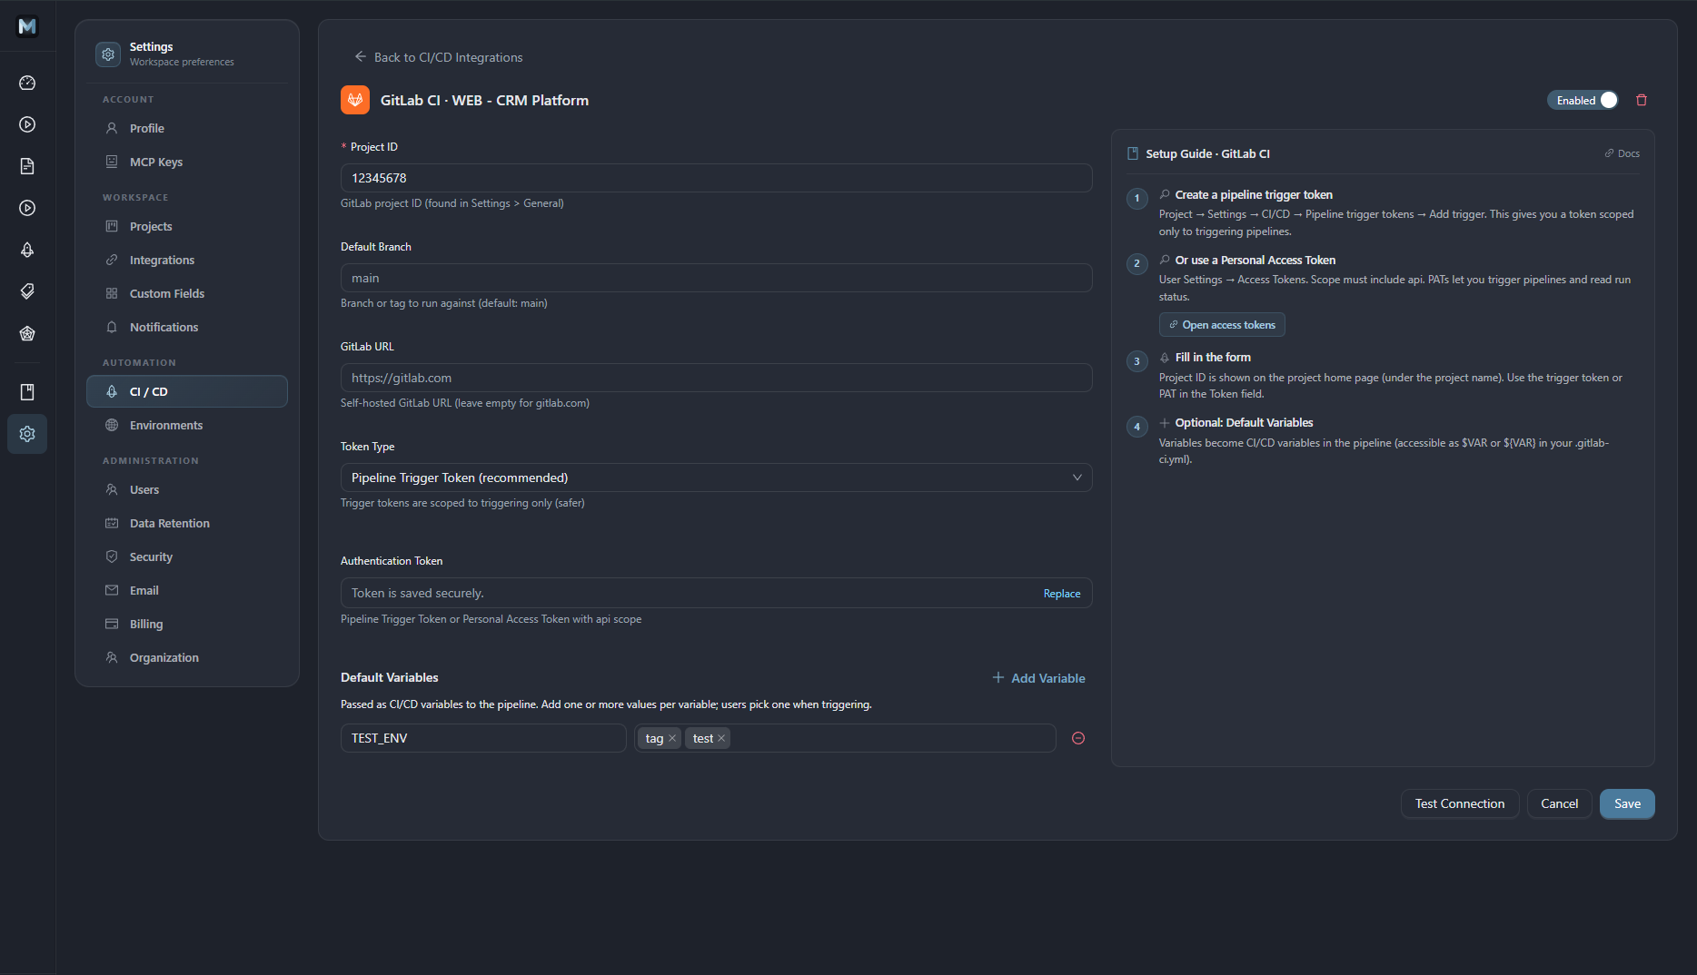Select CI / CD in the settings menu

point(187,391)
